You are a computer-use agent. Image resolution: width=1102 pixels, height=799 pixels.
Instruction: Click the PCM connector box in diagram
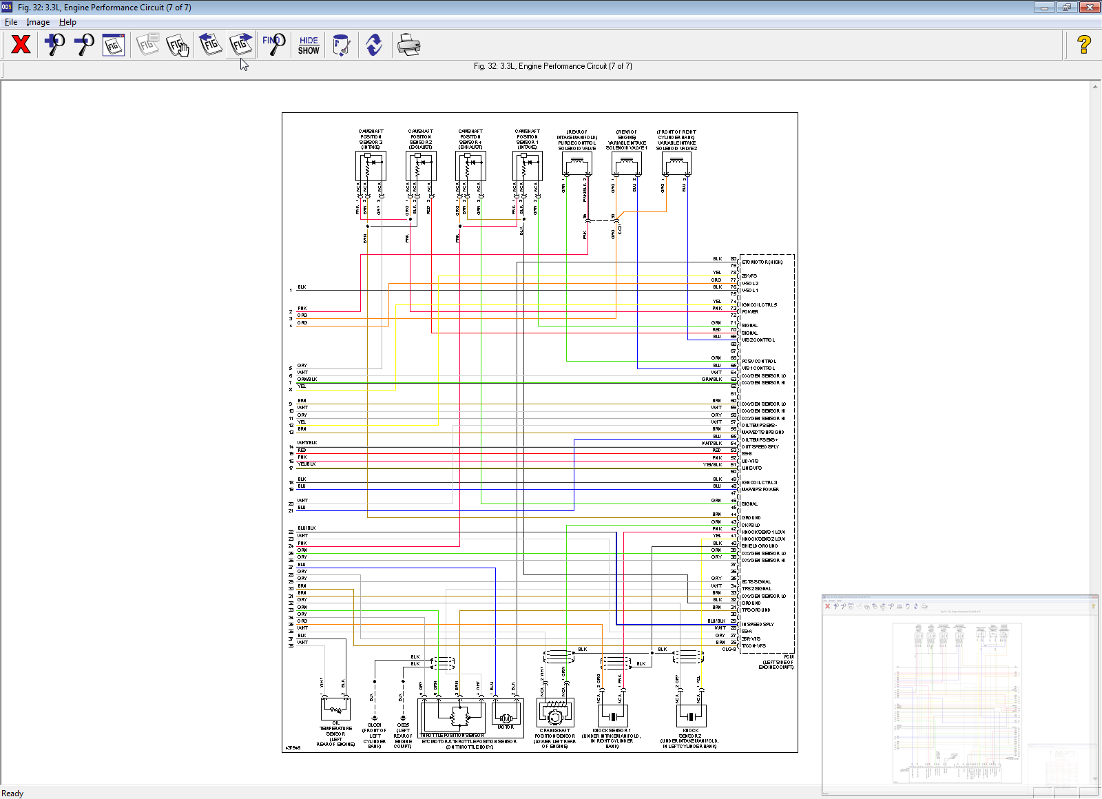[x=767, y=453]
